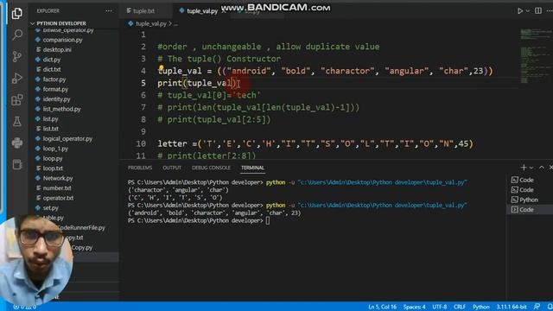Select the TERMINAL panel tab

pos(252,168)
